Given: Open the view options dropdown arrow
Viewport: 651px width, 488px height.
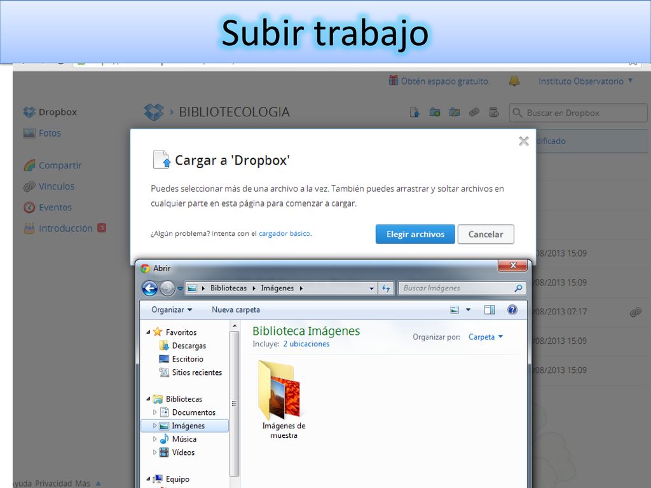Looking at the screenshot, I should [x=468, y=309].
